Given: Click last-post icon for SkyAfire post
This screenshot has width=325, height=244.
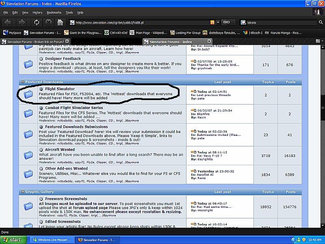Looking at the screenshot, I should point(194,110).
